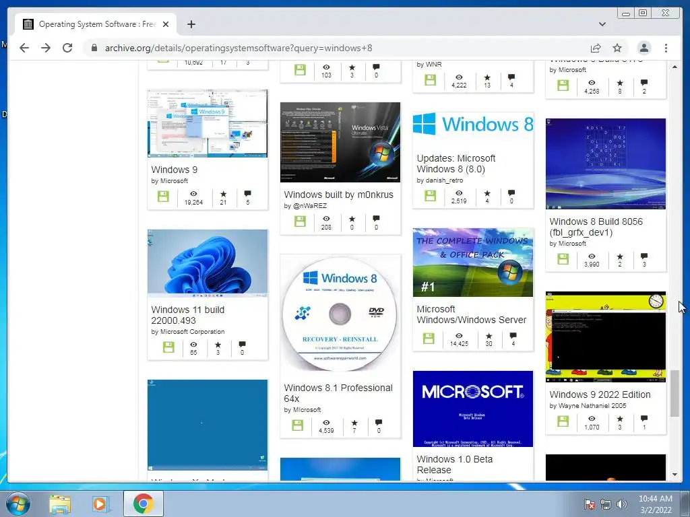Click the Windows 8 logo banner thumbnail
The width and height of the screenshot is (690, 517).
coord(473,125)
